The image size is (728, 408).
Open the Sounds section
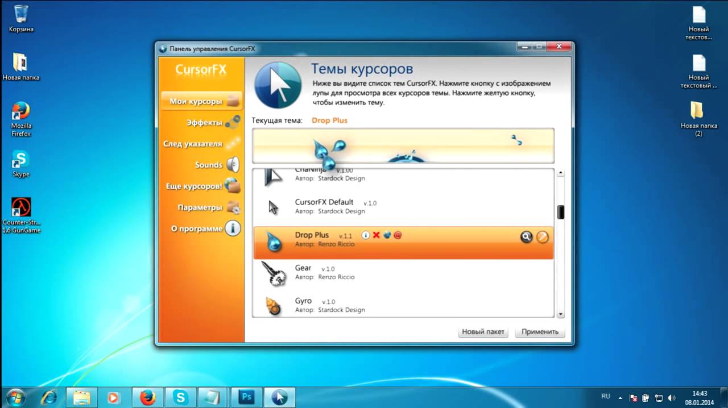[217, 165]
